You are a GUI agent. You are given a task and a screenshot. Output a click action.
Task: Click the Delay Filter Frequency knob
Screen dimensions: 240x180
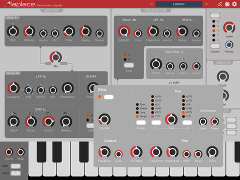[x=156, y=152]
